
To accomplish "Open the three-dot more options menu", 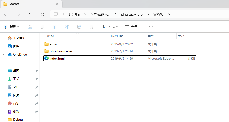I will (x=151, y=27).
